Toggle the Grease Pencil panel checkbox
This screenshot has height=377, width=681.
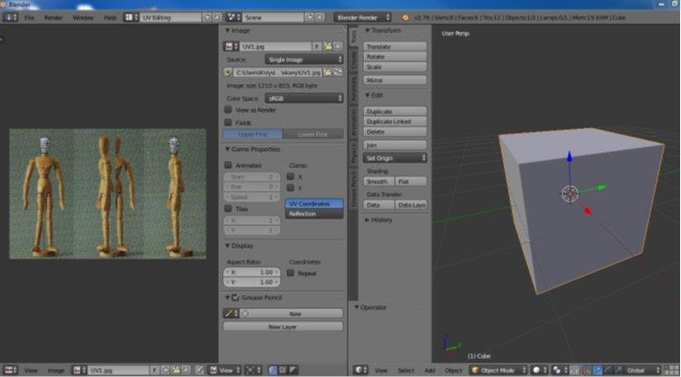235,297
